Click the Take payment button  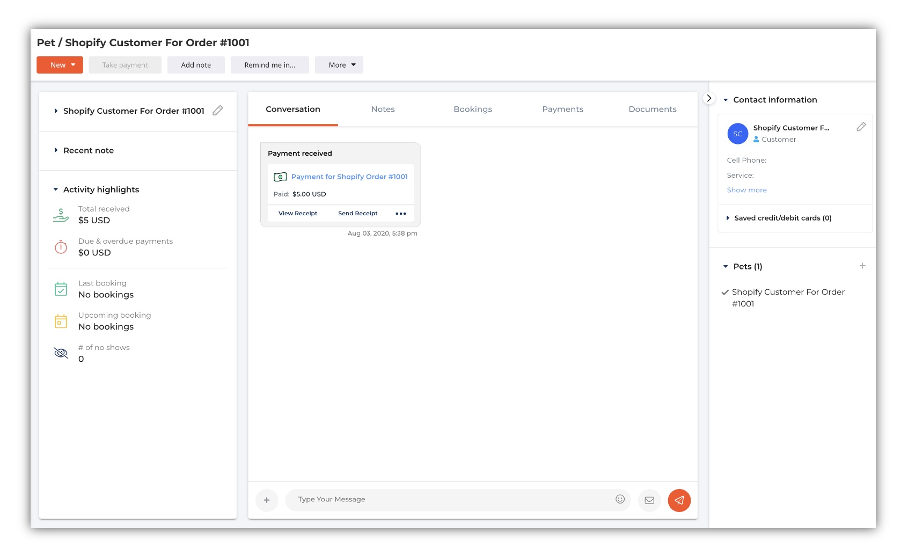coord(125,65)
